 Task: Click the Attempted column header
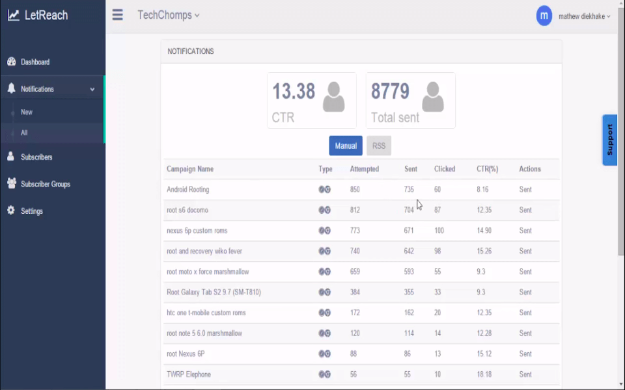coord(365,169)
